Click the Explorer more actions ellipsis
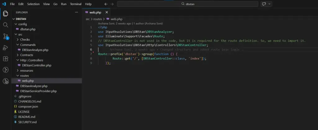Viewport: 318px width, 130px height. click(76, 12)
